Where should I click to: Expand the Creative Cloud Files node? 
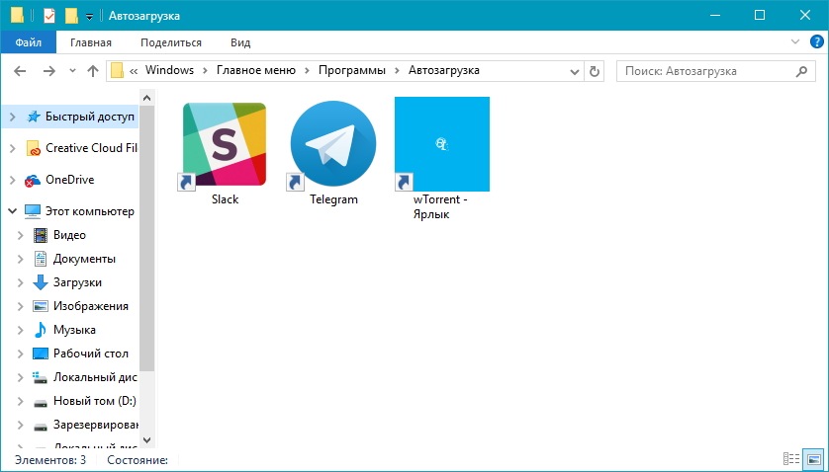click(13, 148)
